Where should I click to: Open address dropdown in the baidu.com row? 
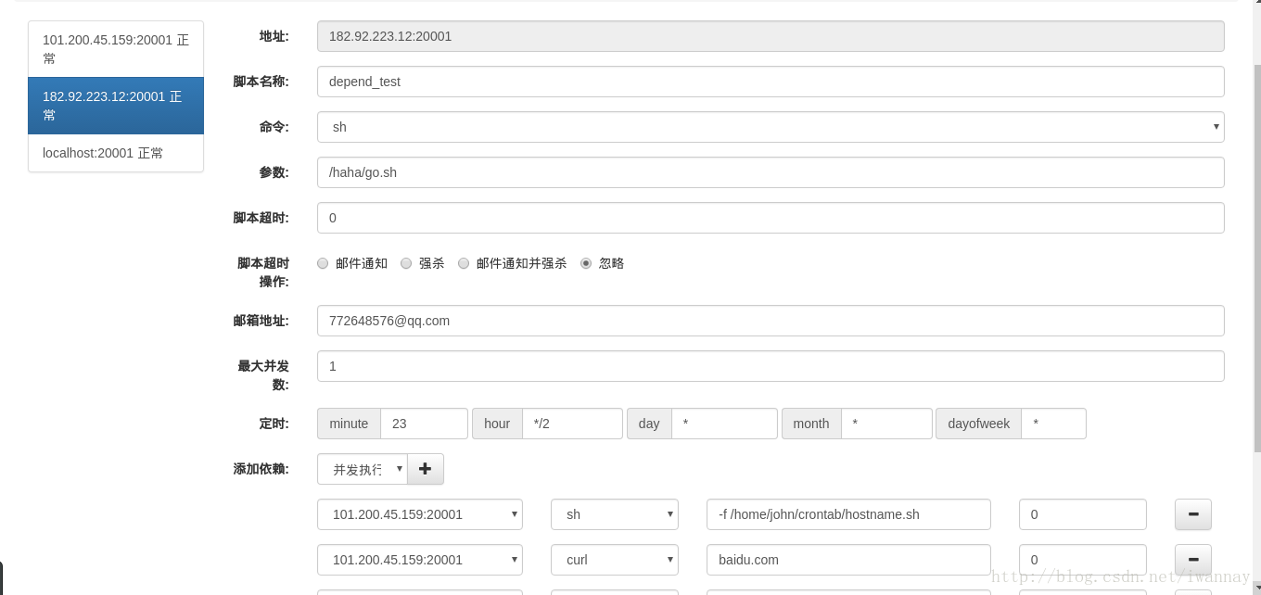(x=420, y=560)
